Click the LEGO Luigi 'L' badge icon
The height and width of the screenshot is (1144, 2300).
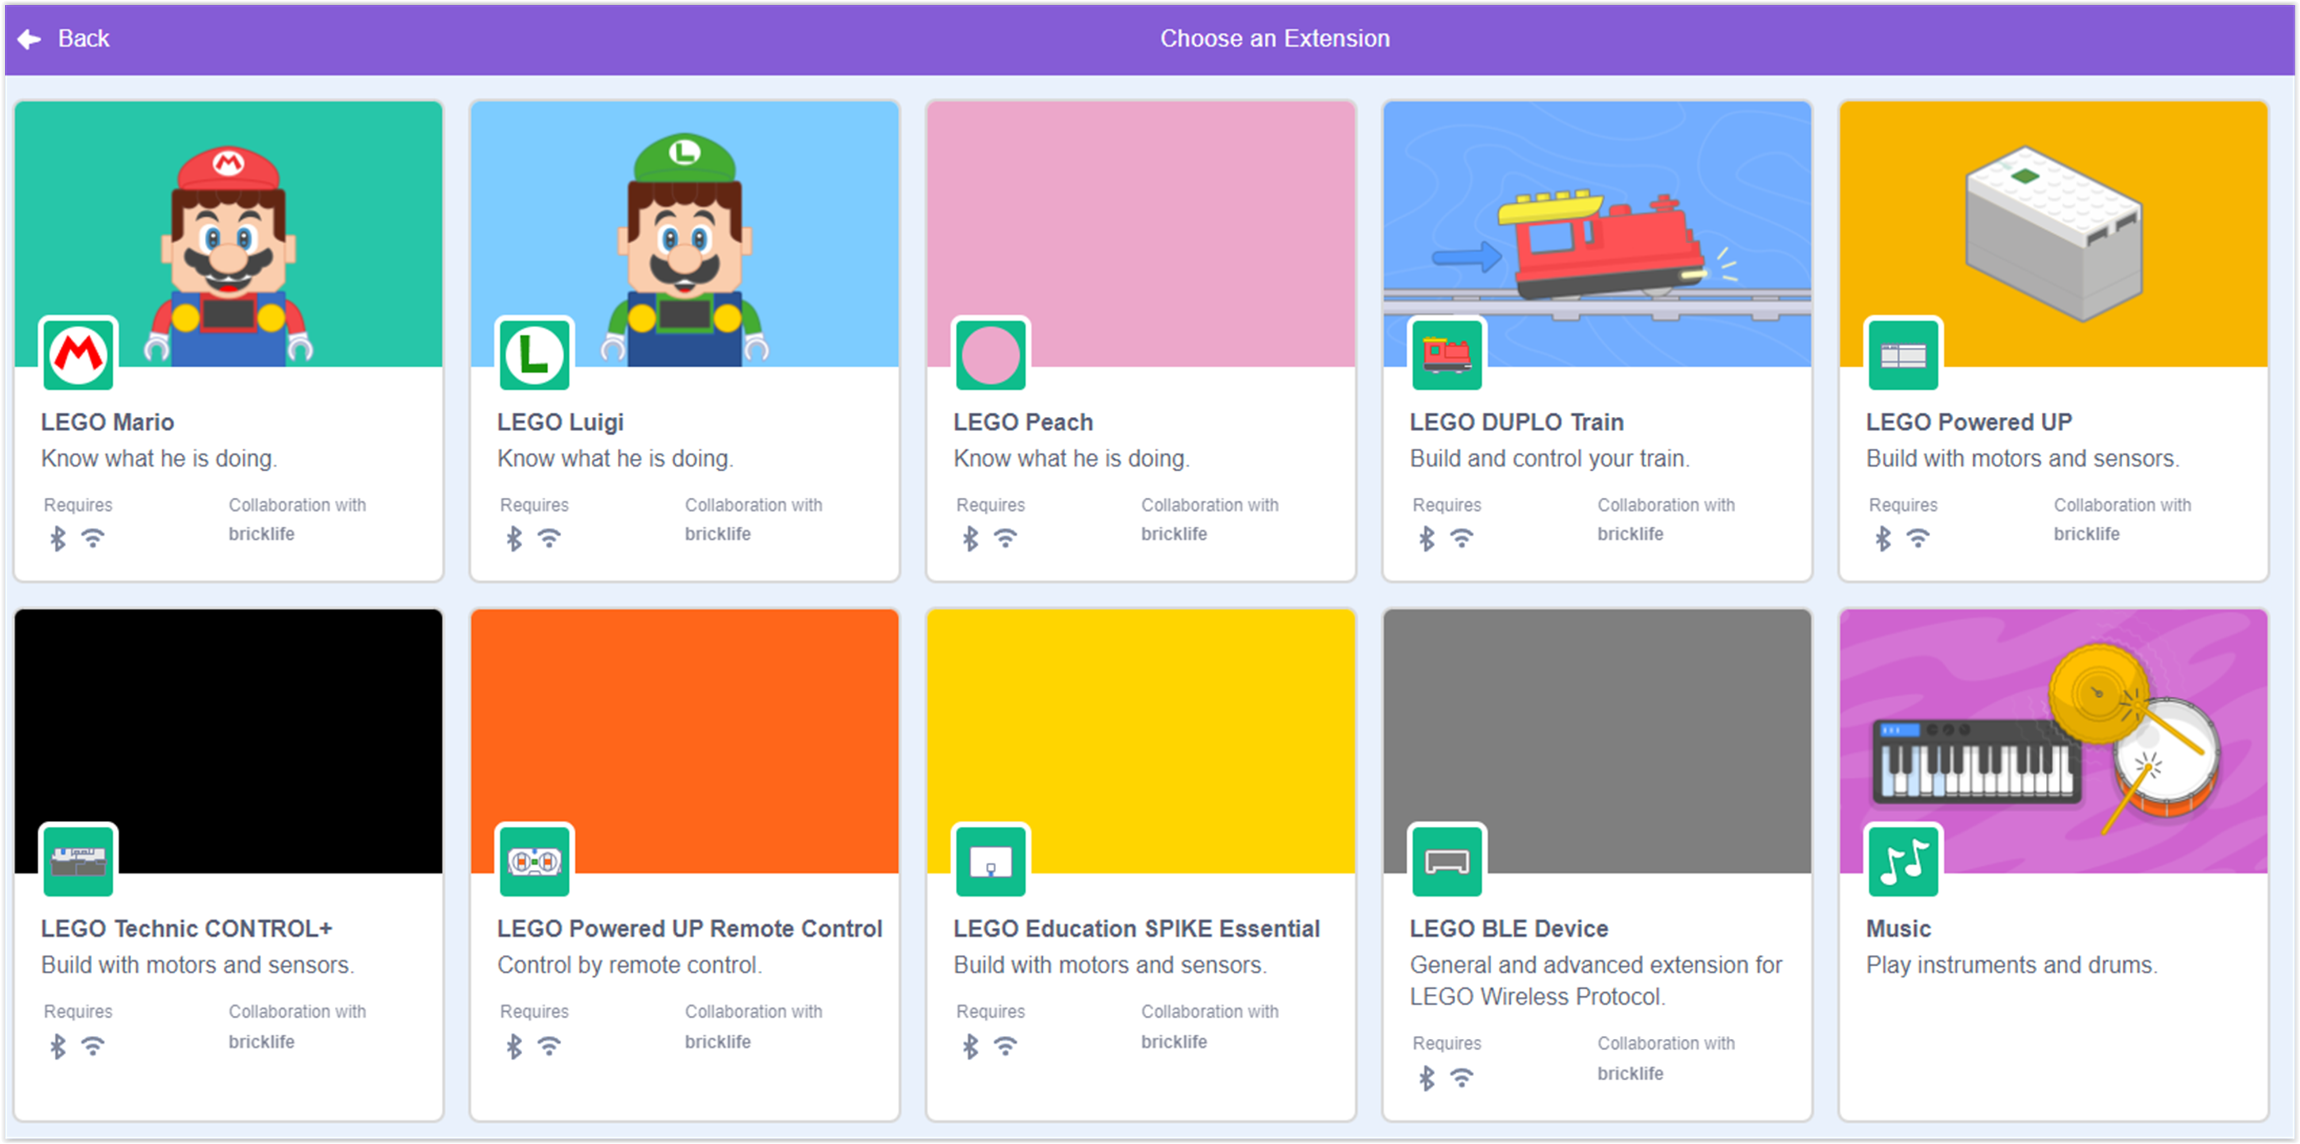coord(534,355)
